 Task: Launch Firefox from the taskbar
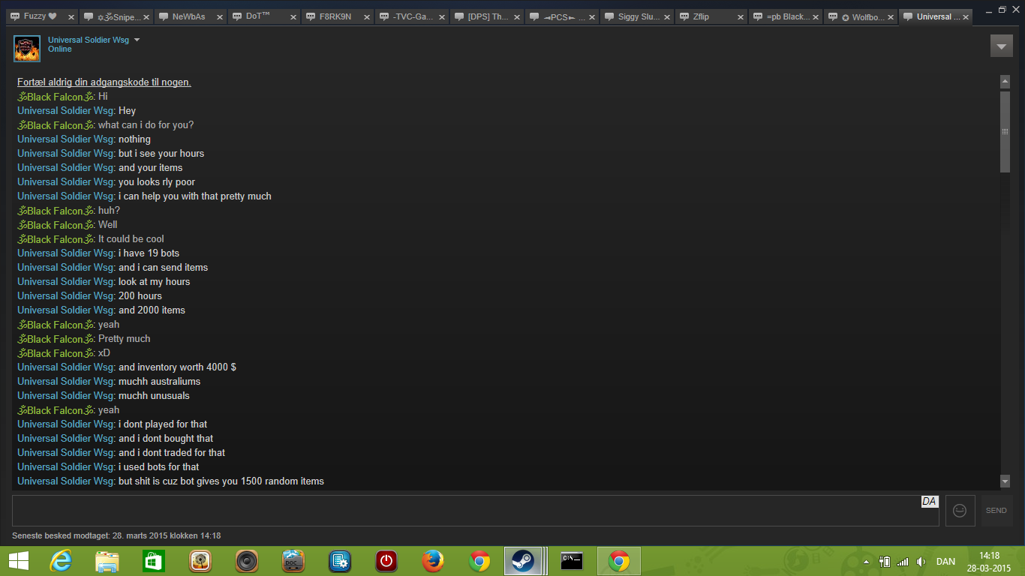(x=432, y=561)
